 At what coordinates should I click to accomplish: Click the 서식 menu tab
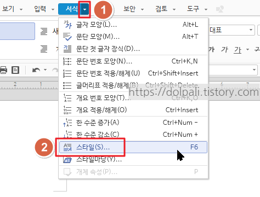point(72,9)
